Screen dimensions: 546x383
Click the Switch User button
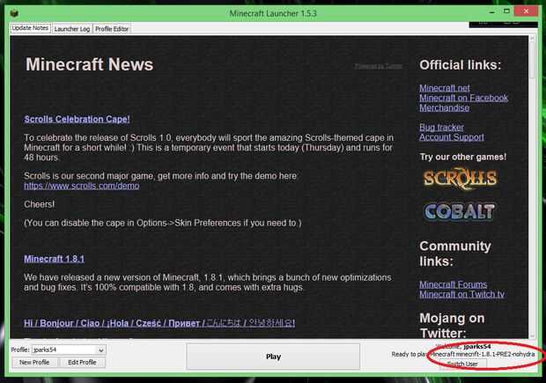pos(462,364)
